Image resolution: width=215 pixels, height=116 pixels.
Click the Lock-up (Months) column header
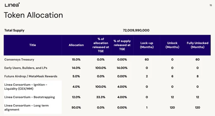click(x=147, y=45)
